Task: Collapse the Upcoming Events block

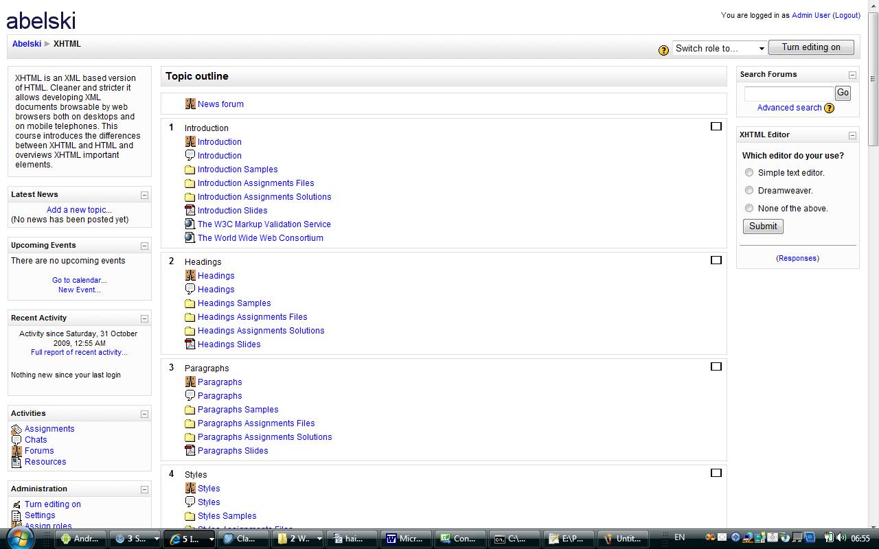Action: 144,246
